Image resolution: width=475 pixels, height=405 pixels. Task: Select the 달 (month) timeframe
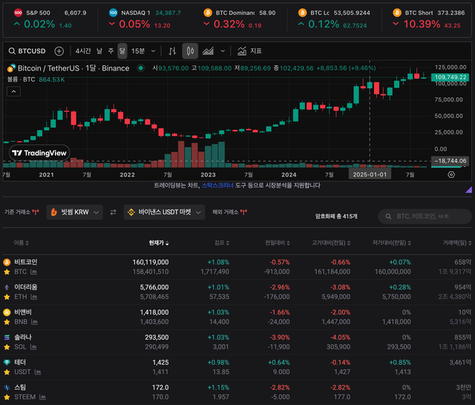pos(122,51)
